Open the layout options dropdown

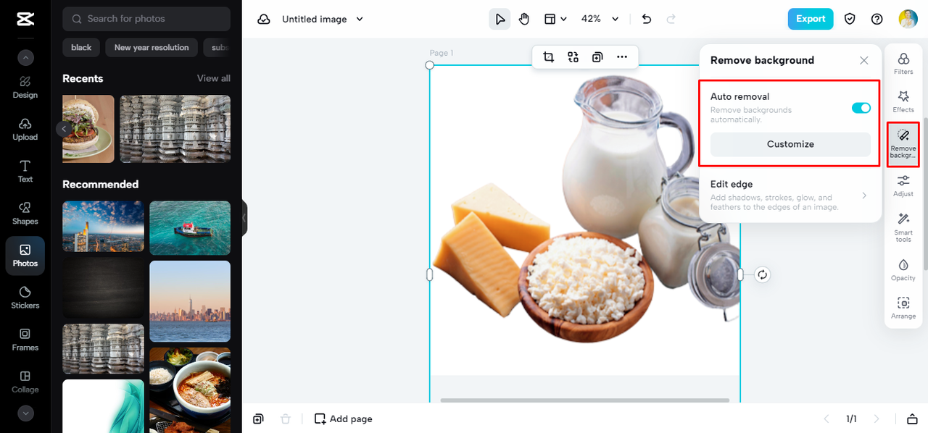[555, 20]
